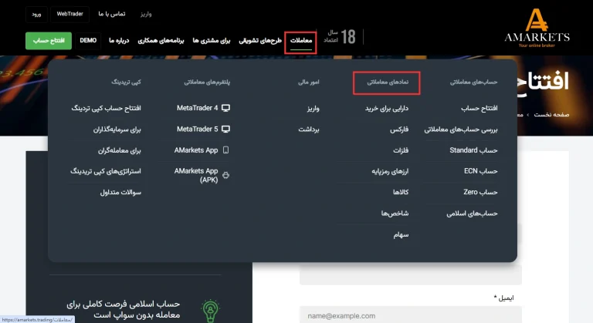This screenshot has height=323, width=593.
Task: Open حساب Zero link
Action: 480,192
